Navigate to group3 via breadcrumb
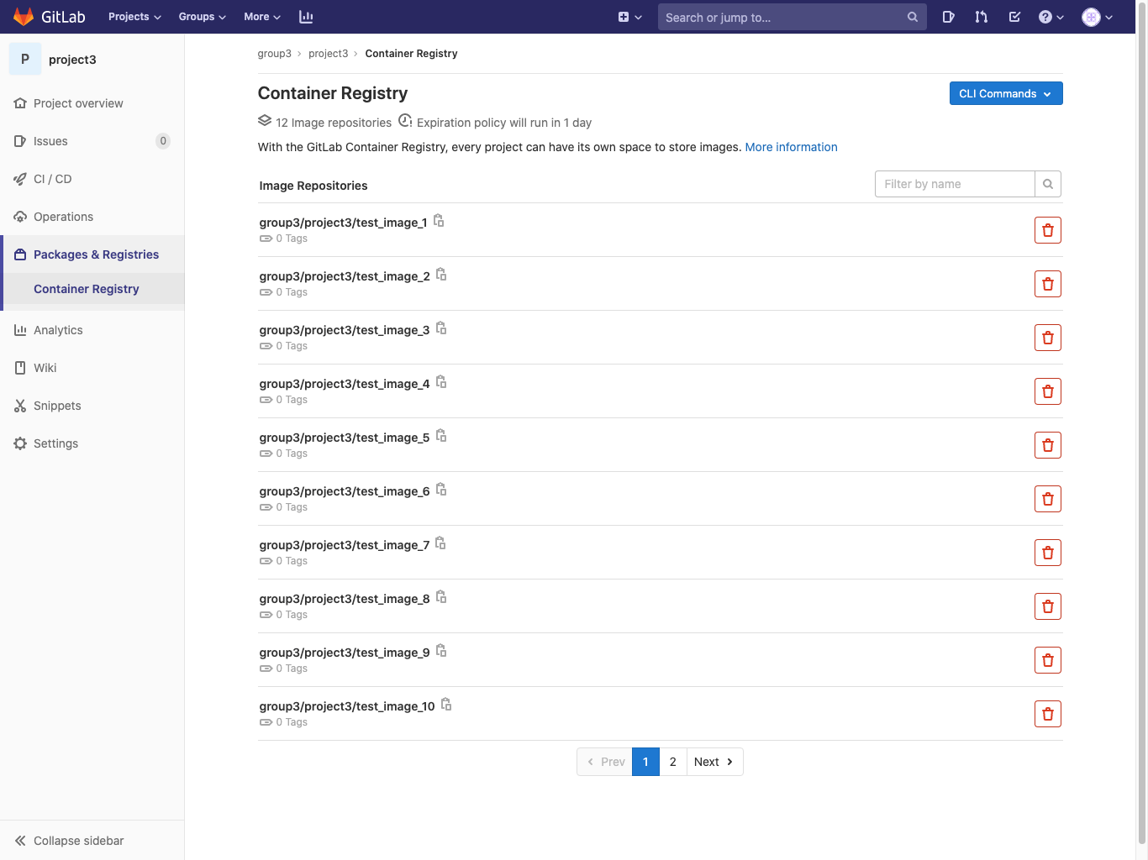This screenshot has width=1148, height=860. [x=274, y=53]
